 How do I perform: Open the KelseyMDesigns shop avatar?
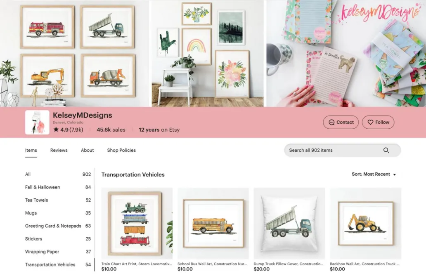37,122
